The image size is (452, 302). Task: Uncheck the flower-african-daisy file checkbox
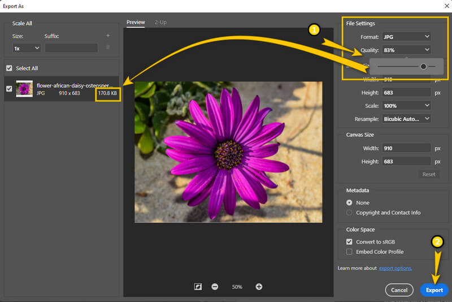pyautogui.click(x=8, y=89)
